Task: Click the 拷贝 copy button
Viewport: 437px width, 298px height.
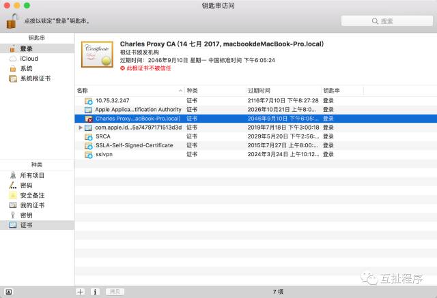Action: tap(115, 292)
